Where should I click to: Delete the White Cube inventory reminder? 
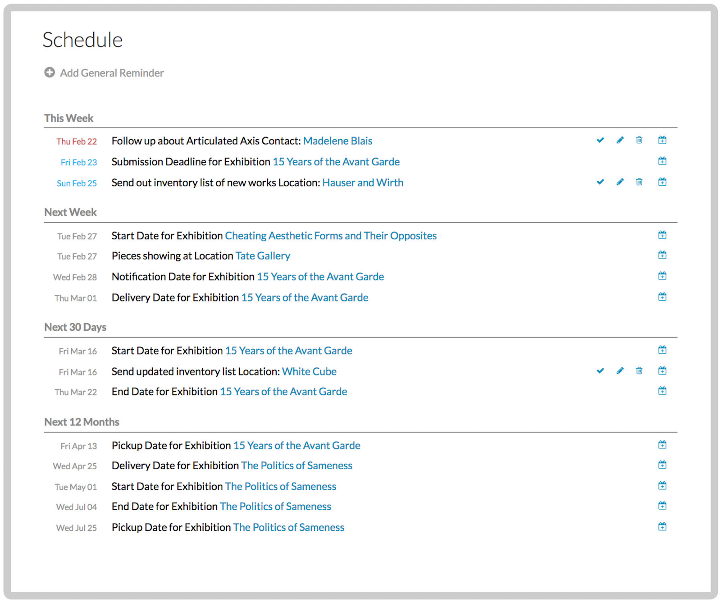point(639,371)
